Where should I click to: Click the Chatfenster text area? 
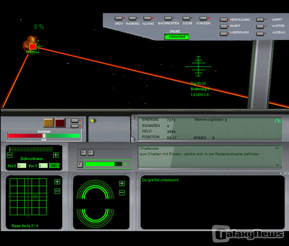tap(210, 156)
